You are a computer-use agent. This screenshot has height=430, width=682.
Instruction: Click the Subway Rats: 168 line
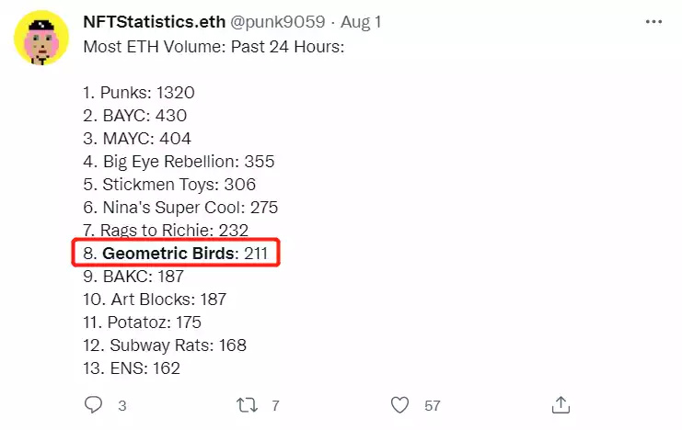coord(165,345)
